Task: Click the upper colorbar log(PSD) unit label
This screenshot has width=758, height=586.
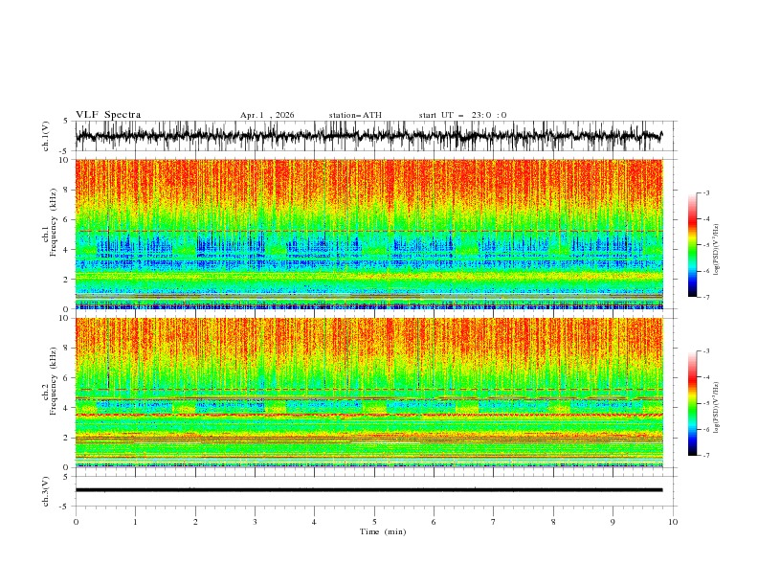Action: click(717, 250)
